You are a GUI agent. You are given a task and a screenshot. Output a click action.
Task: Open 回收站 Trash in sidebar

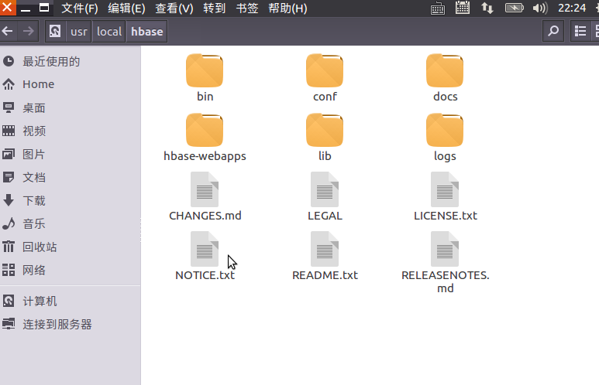tap(71, 247)
